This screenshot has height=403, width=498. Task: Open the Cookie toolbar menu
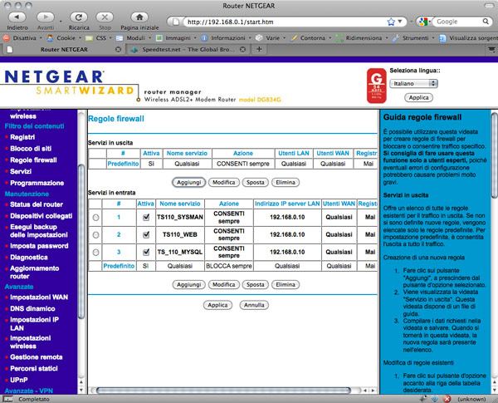click(64, 38)
